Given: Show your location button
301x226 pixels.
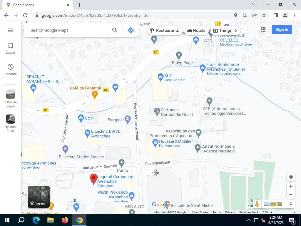Looking at the screenshot, I should click(x=291, y=177).
